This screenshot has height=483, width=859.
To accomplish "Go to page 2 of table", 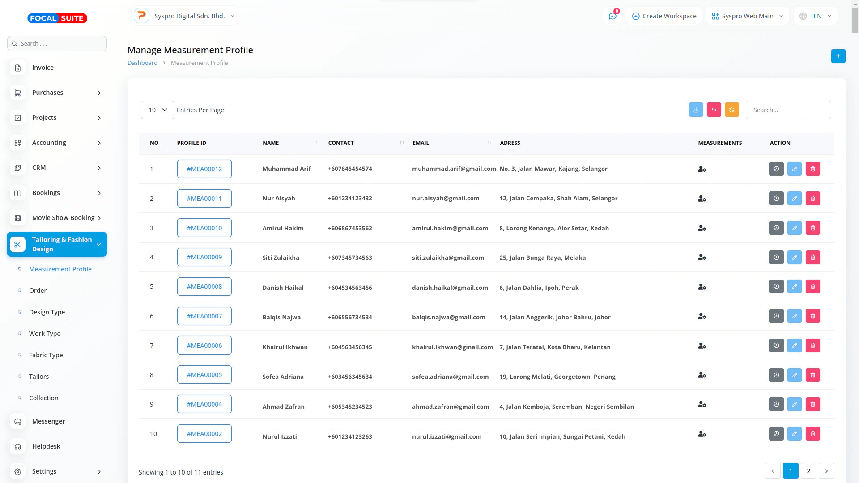I will (808, 470).
